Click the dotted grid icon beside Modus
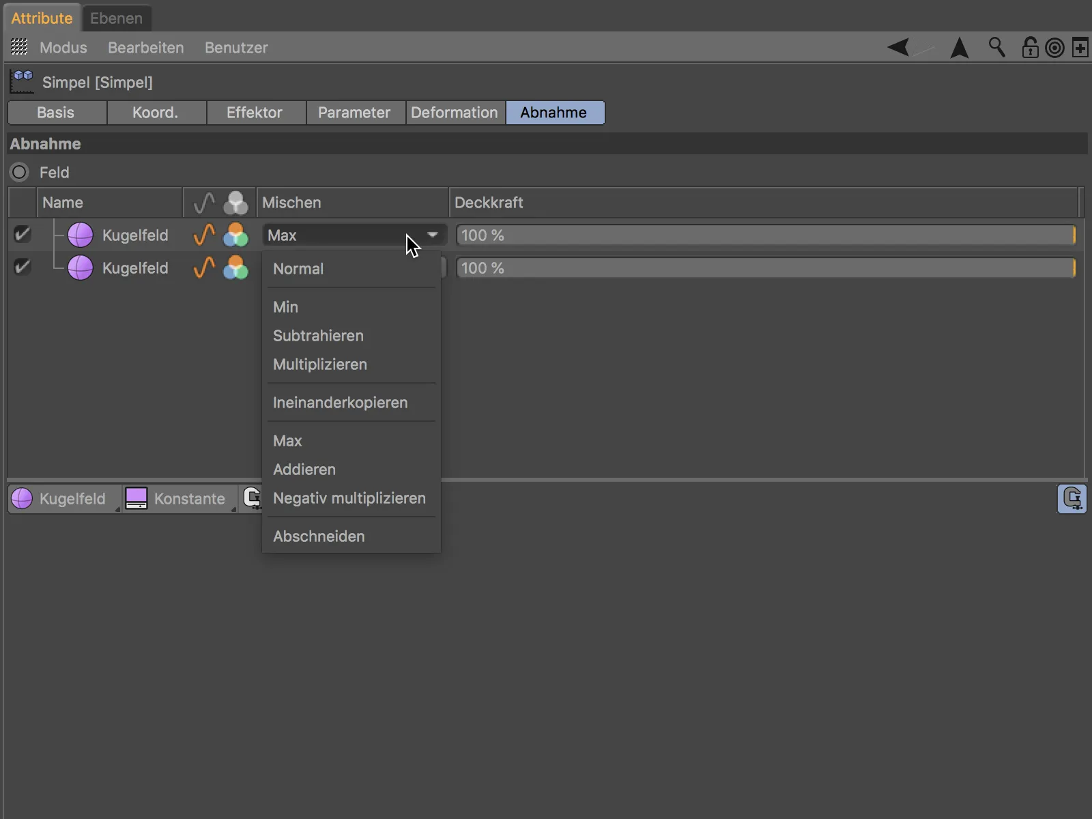 (19, 47)
